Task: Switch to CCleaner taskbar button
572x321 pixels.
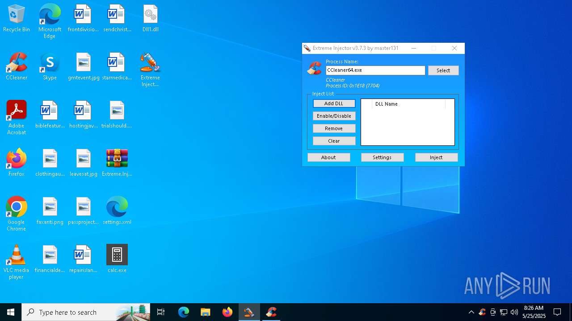Action: [x=271, y=312]
